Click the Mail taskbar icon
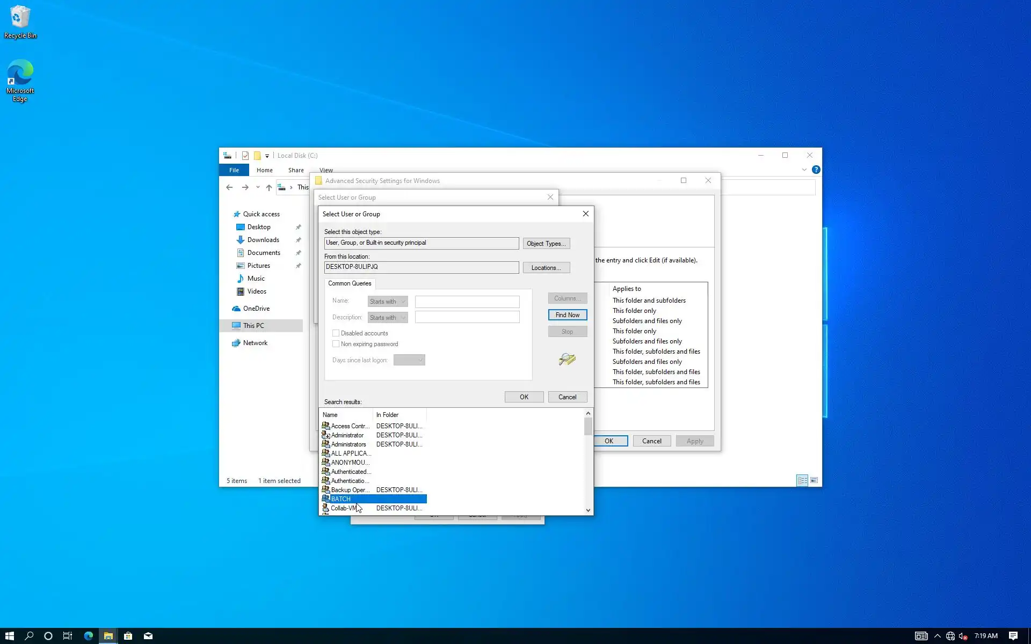The width and height of the screenshot is (1031, 644). (x=148, y=636)
